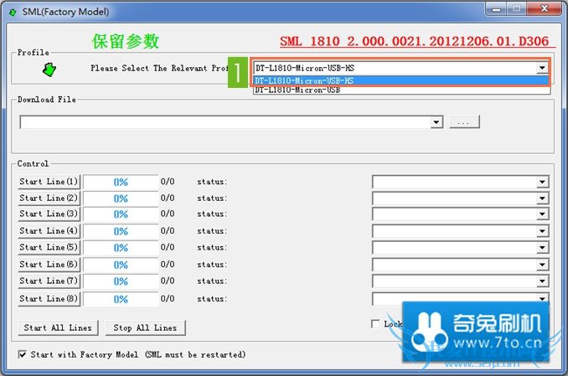The height and width of the screenshot is (376, 568).
Task: Click Start Line (4) button
Action: (49, 231)
